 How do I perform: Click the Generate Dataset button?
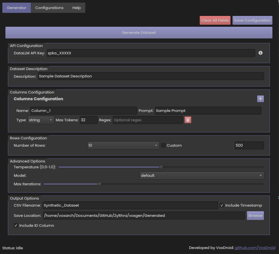coord(139,32)
